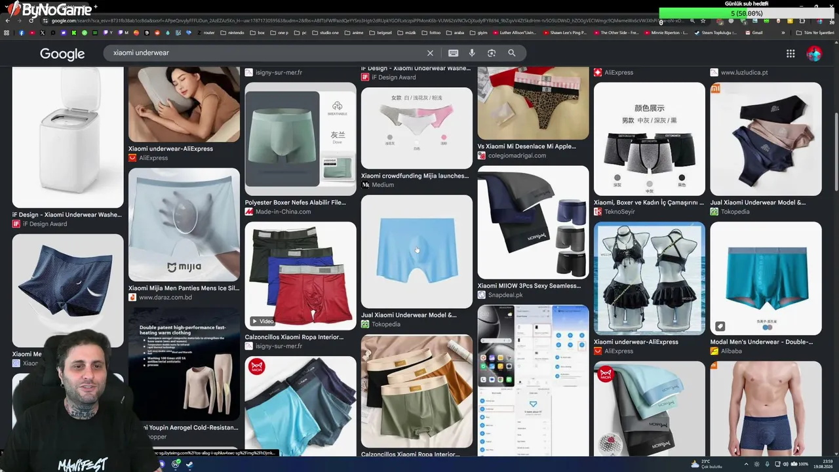Open the clock showing 23:59 in taskbar

[x=823, y=464]
